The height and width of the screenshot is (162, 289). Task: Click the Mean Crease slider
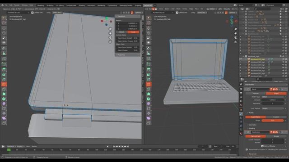[127, 50]
